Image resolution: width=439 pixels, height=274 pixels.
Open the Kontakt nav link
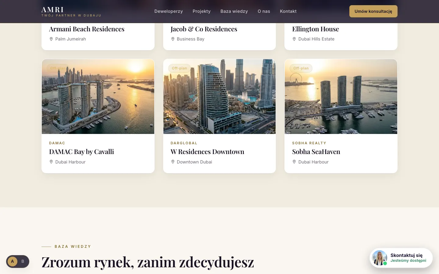[288, 11]
